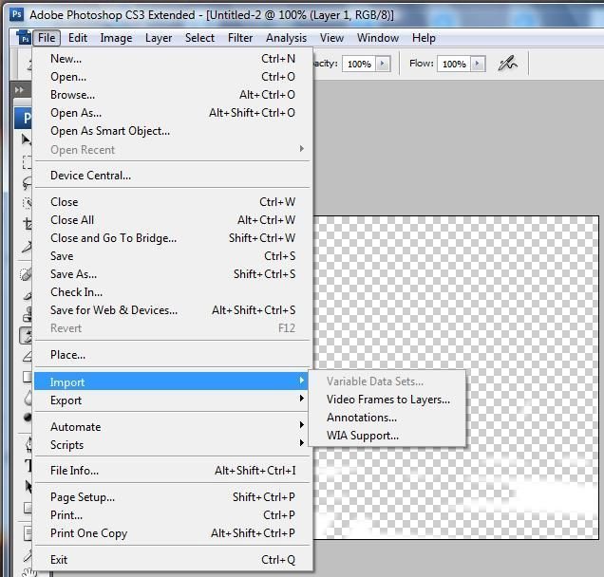The width and height of the screenshot is (604, 577).
Task: Open the File menu
Action: (47, 38)
